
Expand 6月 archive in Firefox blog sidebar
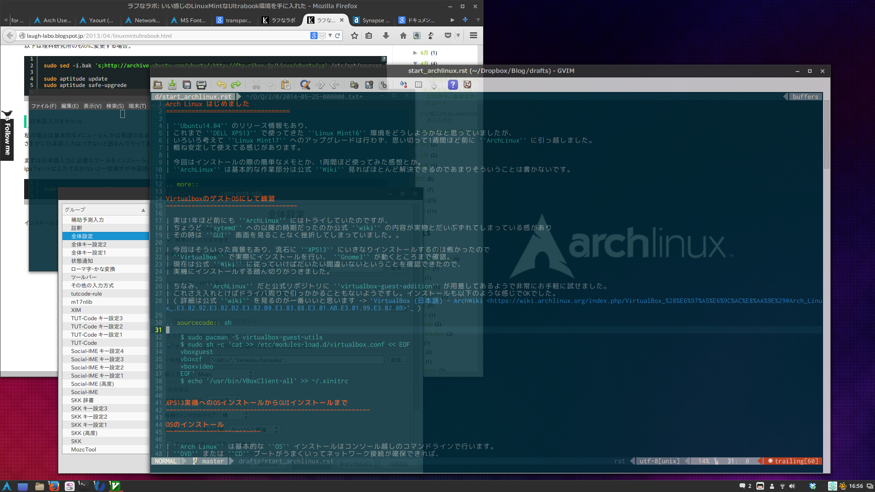415,53
